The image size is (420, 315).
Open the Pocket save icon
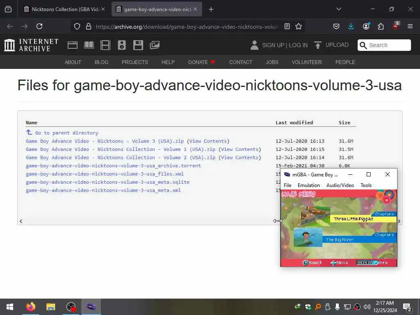(x=336, y=26)
